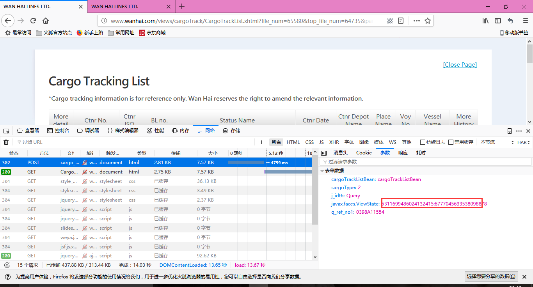Open 移动版书签 mobile bookmarks

(514, 33)
